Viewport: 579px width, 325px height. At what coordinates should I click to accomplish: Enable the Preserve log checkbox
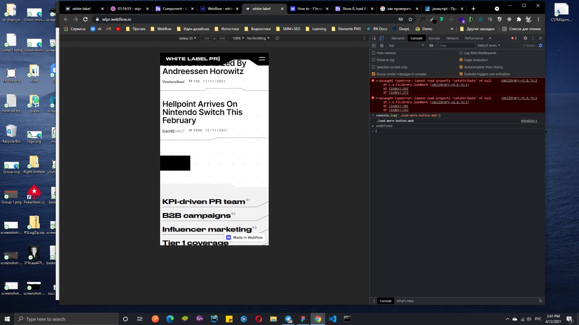374,60
